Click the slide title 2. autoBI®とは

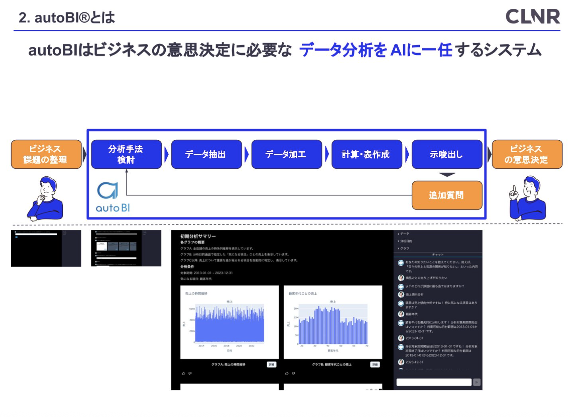pyautogui.click(x=67, y=17)
